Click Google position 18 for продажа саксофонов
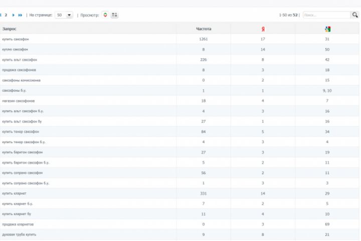The height and width of the screenshot is (241, 361). click(327, 70)
